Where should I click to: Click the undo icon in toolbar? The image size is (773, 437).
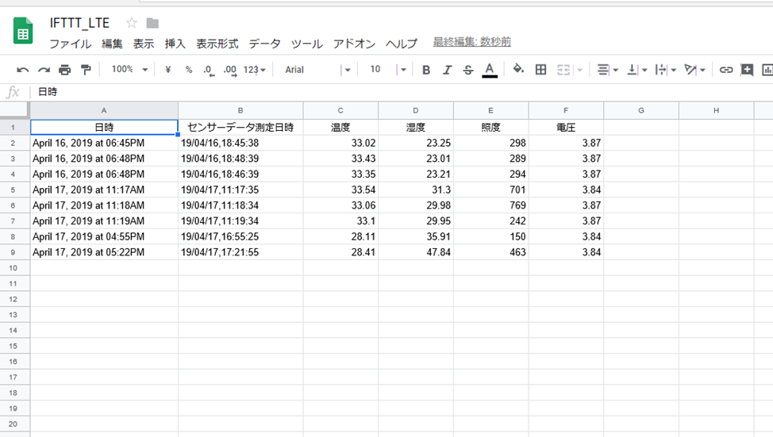pos(23,70)
